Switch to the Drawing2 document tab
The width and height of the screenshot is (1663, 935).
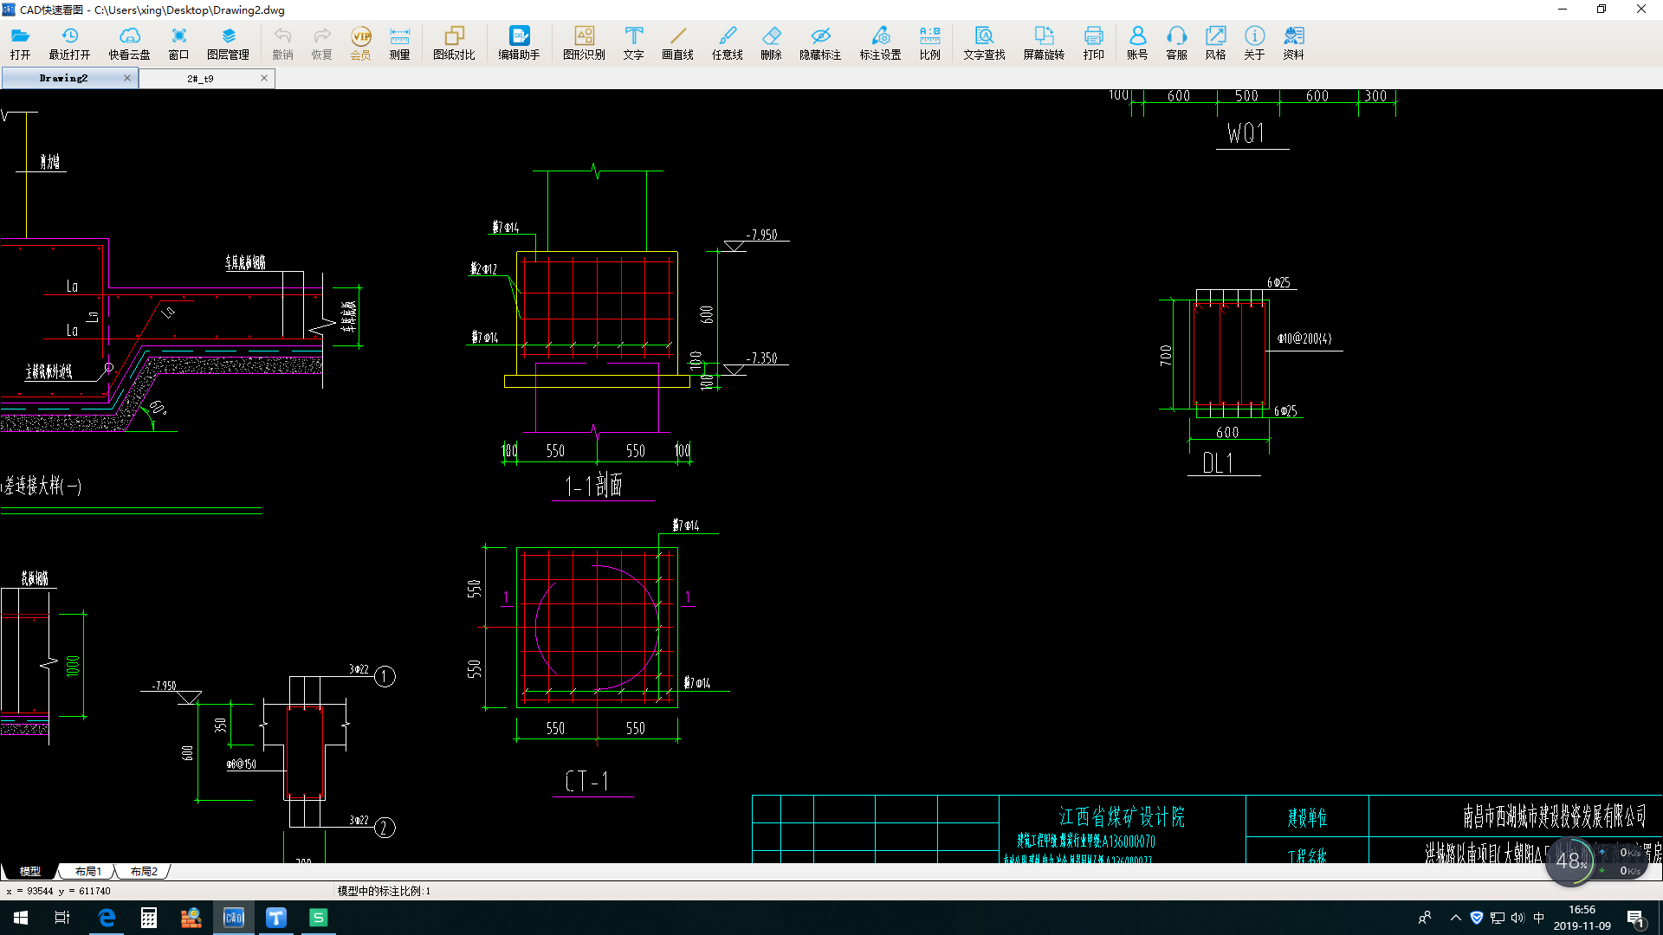pyautogui.click(x=63, y=78)
